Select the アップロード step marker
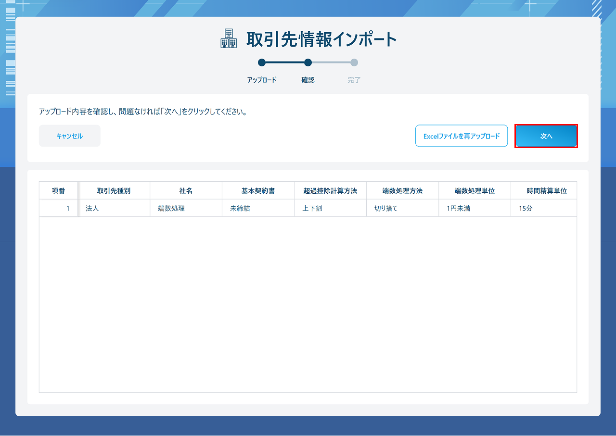Screen dimensions: 616x436 click(262, 62)
